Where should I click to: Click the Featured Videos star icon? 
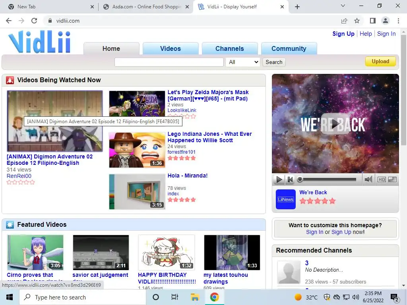coord(10,225)
